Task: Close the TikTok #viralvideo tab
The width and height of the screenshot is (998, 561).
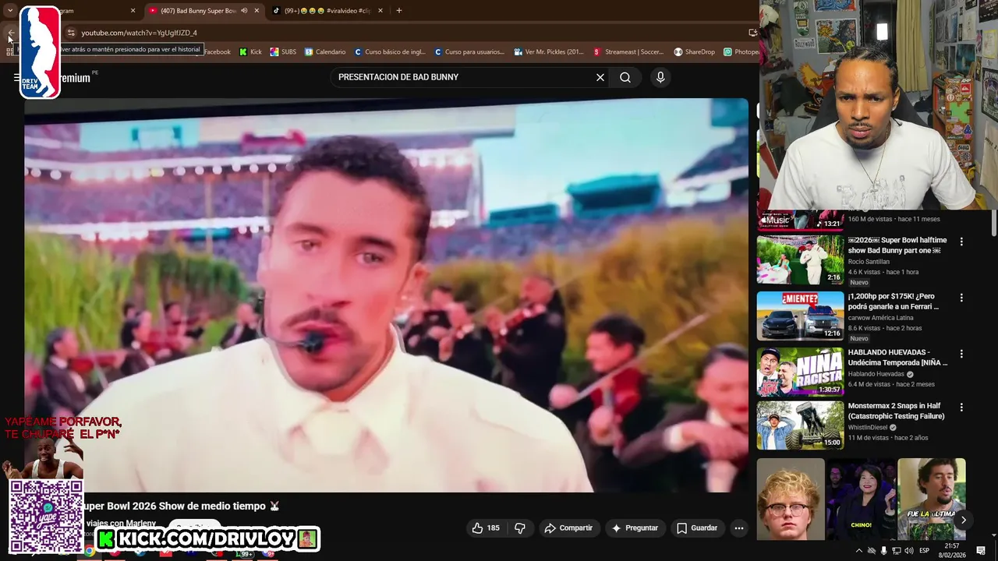Action: [x=380, y=11]
